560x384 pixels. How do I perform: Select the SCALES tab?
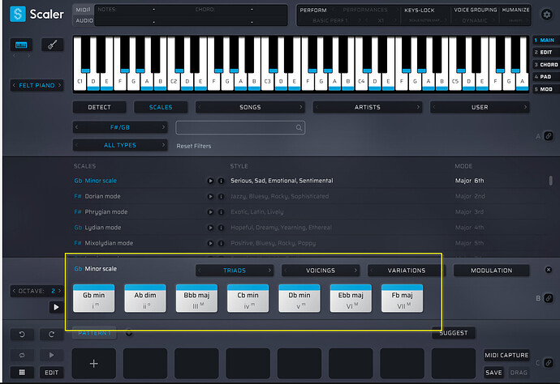tap(161, 107)
